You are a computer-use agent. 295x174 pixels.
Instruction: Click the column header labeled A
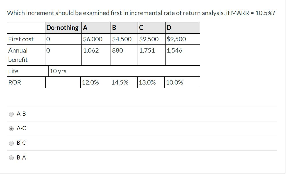coord(84,27)
